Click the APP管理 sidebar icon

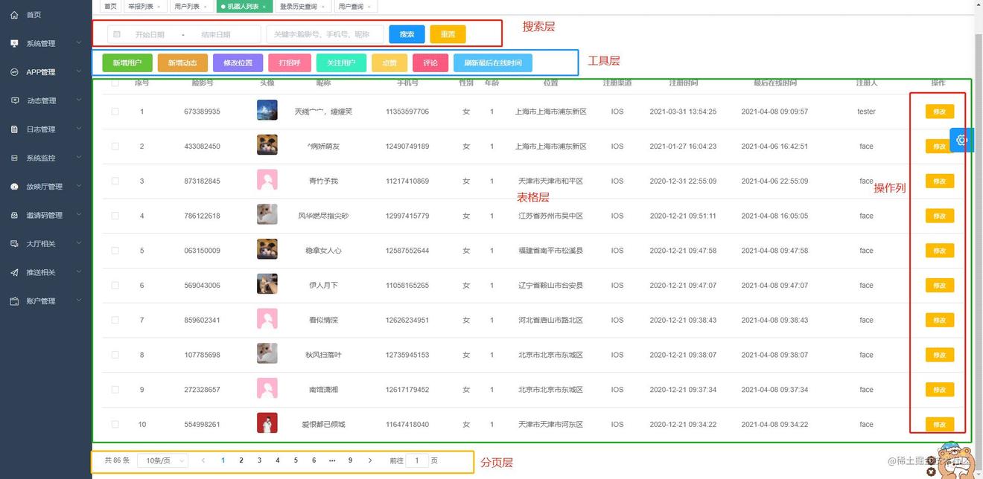tap(14, 72)
